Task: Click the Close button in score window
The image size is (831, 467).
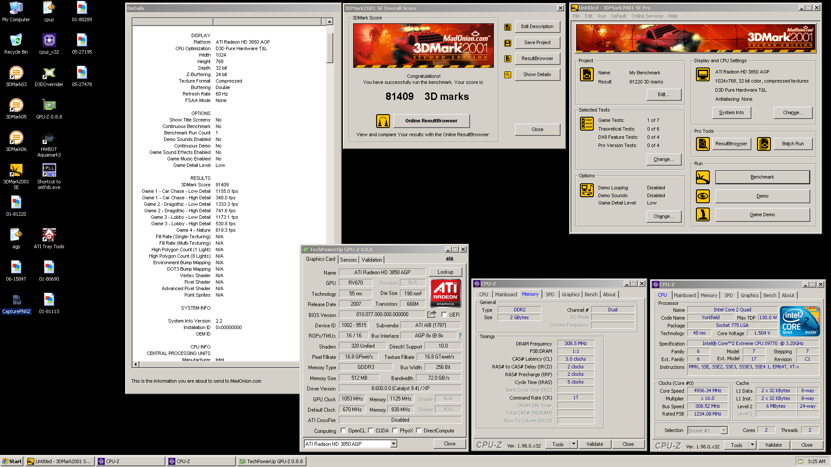Action: [x=537, y=130]
